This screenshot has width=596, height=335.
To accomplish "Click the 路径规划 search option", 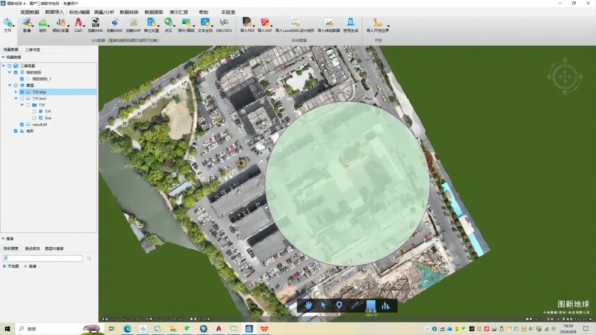I will [x=33, y=248].
